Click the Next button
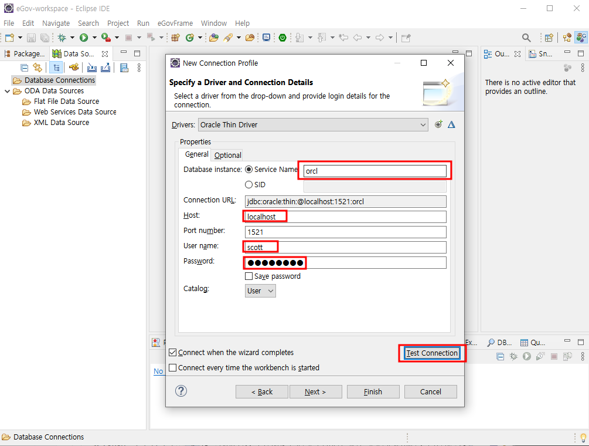589x446 pixels. pyautogui.click(x=315, y=391)
